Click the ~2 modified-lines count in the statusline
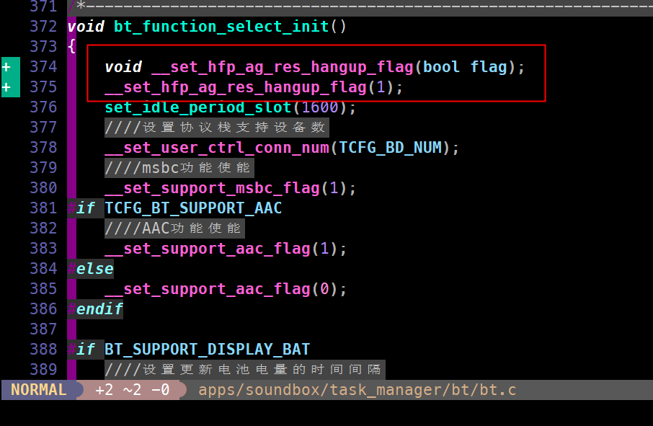The width and height of the screenshot is (653, 426). [x=133, y=390]
